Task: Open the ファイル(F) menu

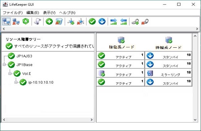Action: (13, 13)
